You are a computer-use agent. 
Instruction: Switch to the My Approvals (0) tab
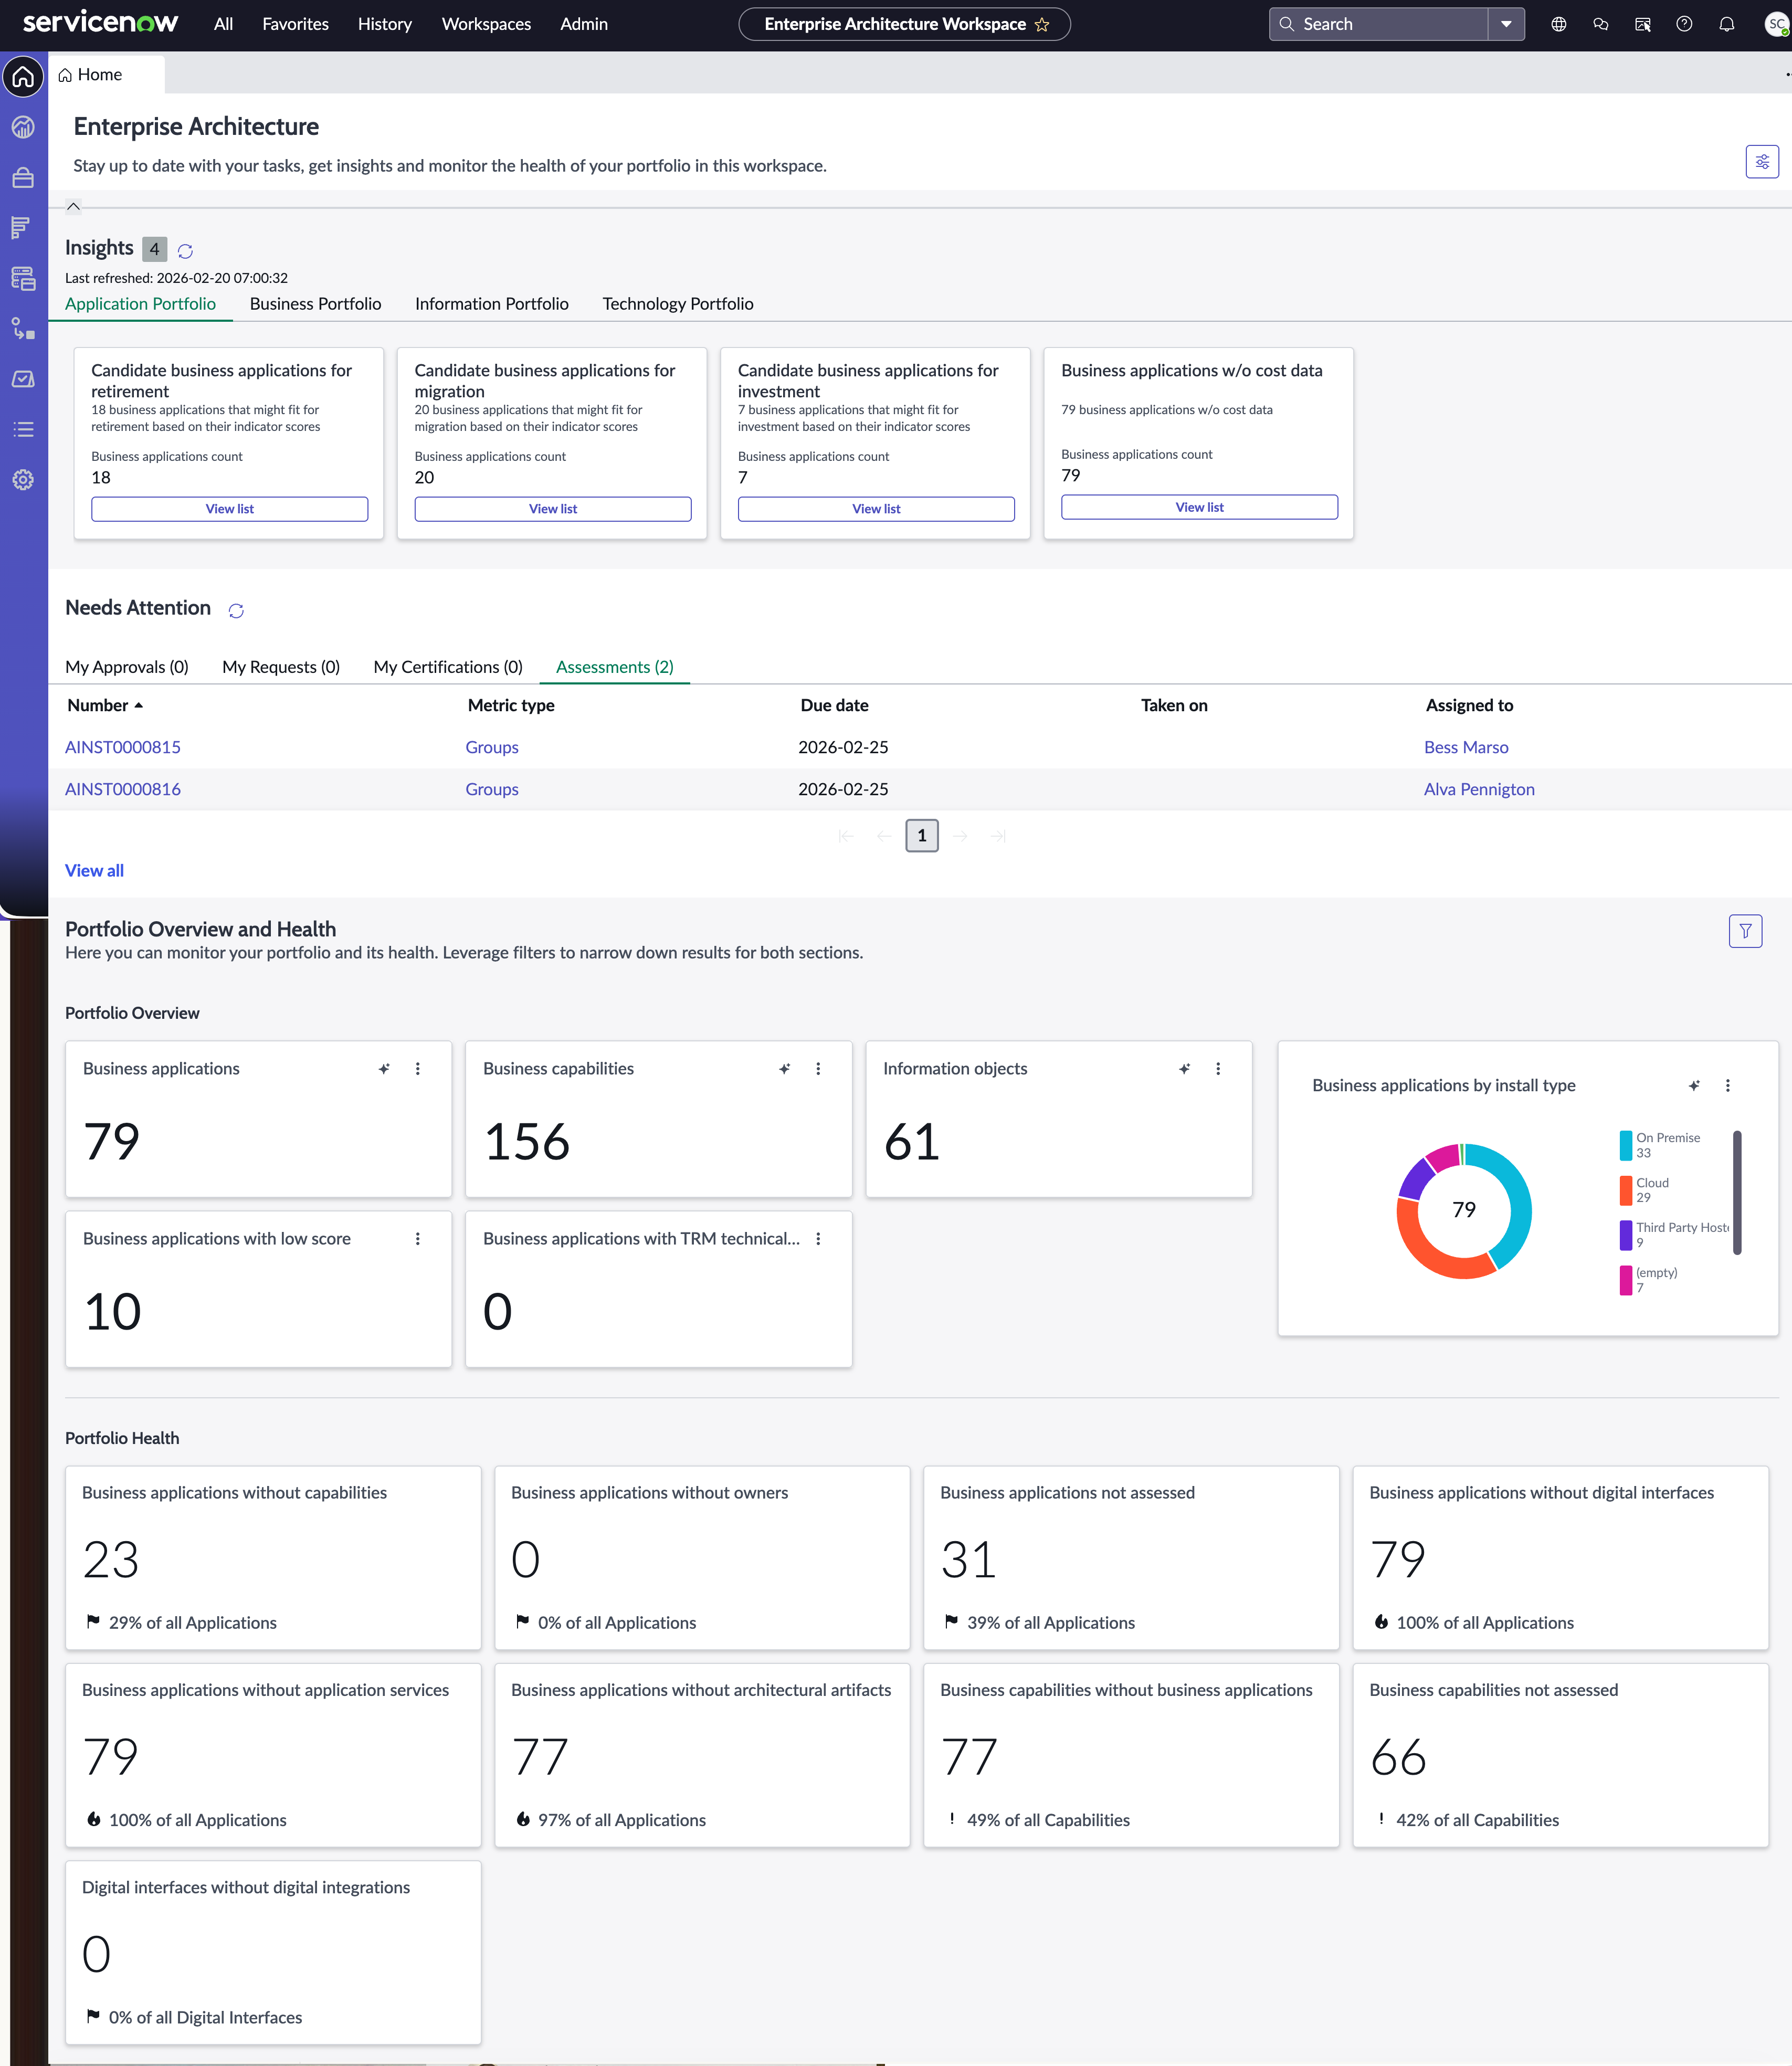tap(127, 667)
